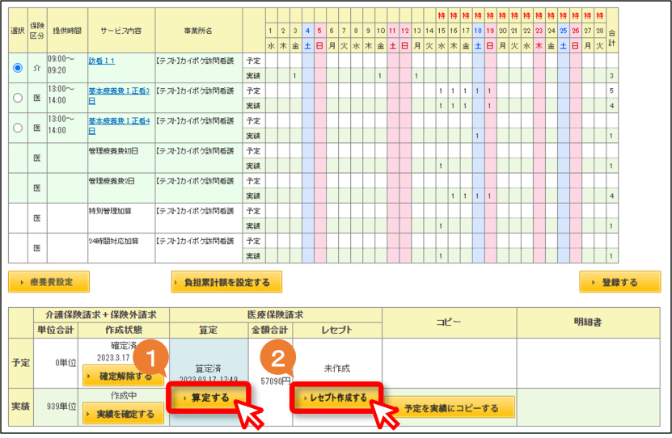Click the highlighted レセプト作成する button
Viewport: 672px width, 438px height.
(x=336, y=398)
